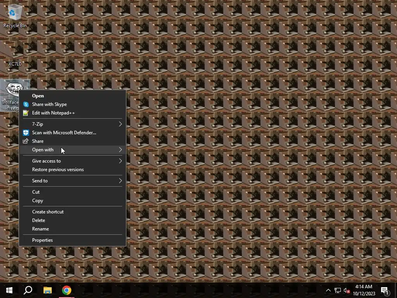Select Scan with Microsoft Defender

[72, 133]
